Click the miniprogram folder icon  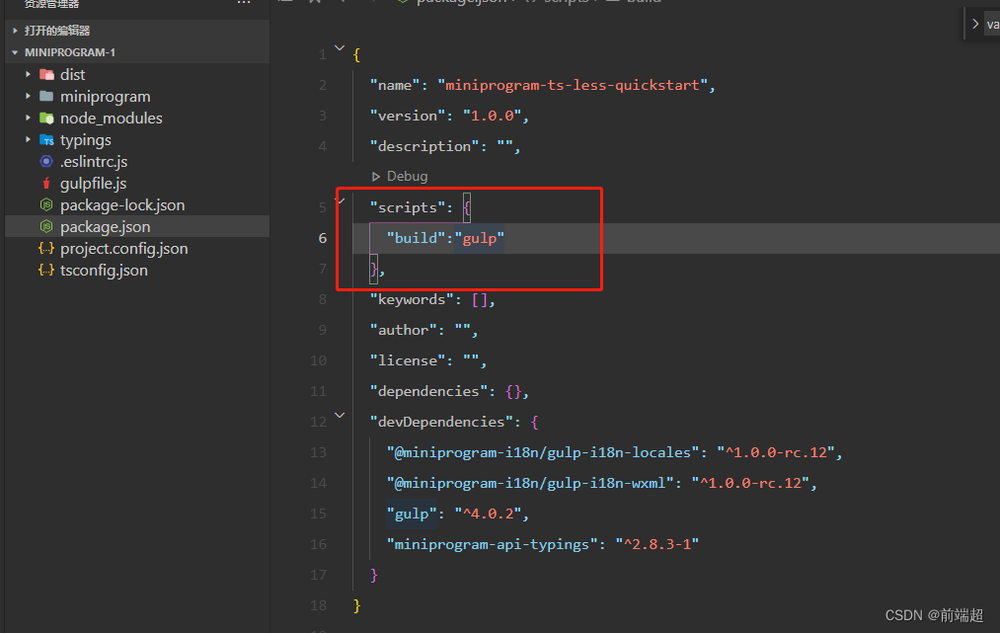tap(46, 97)
